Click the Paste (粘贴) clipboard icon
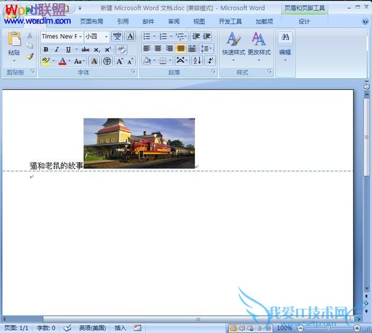 14,38
